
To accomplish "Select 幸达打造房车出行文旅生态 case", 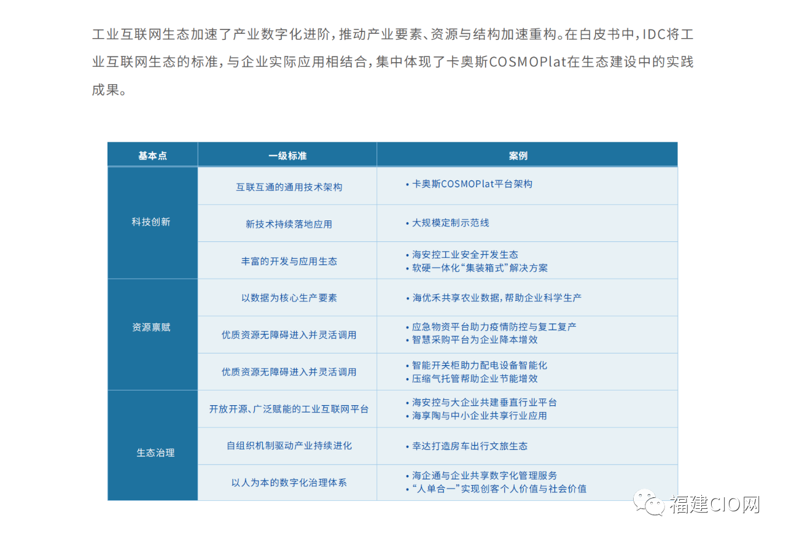I will click(467, 446).
